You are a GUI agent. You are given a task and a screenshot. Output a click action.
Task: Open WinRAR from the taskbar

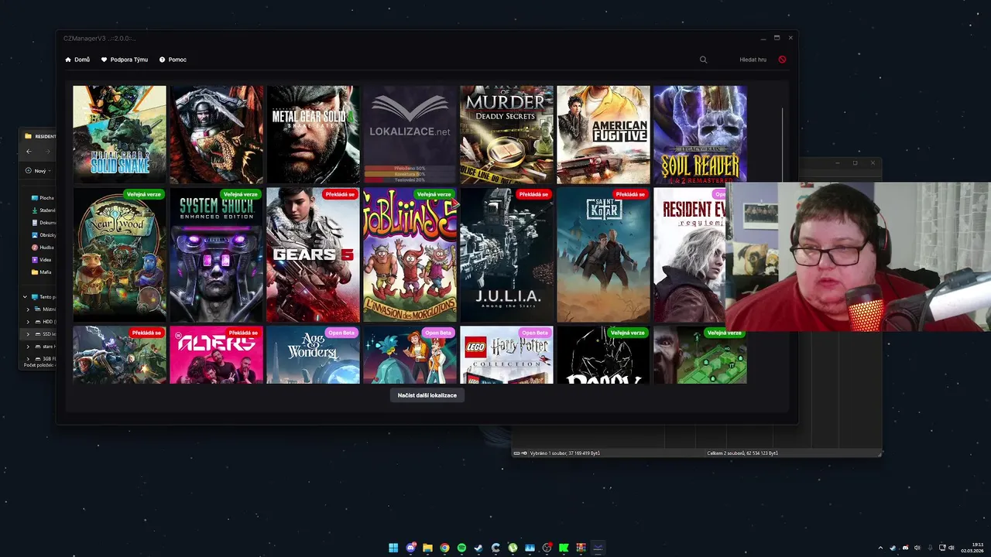581,548
